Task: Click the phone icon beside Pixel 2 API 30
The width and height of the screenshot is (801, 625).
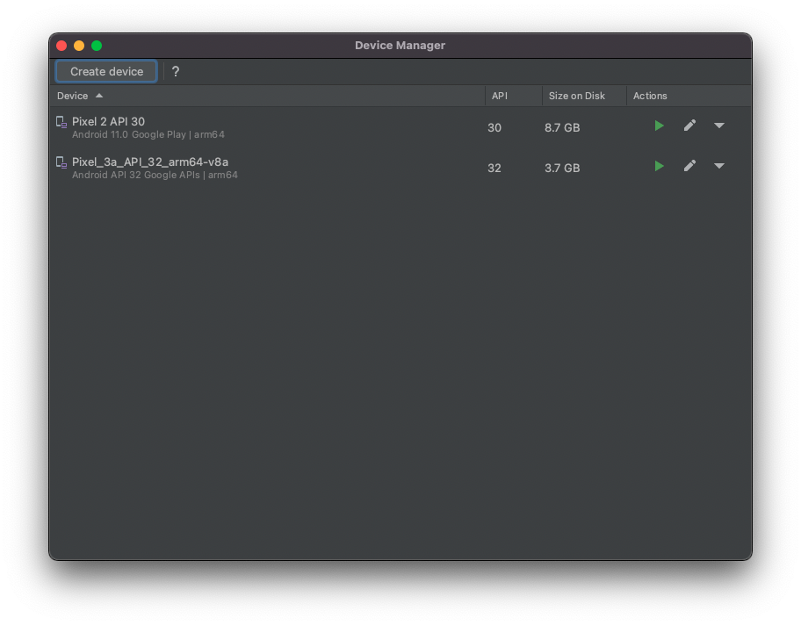Action: [61, 122]
